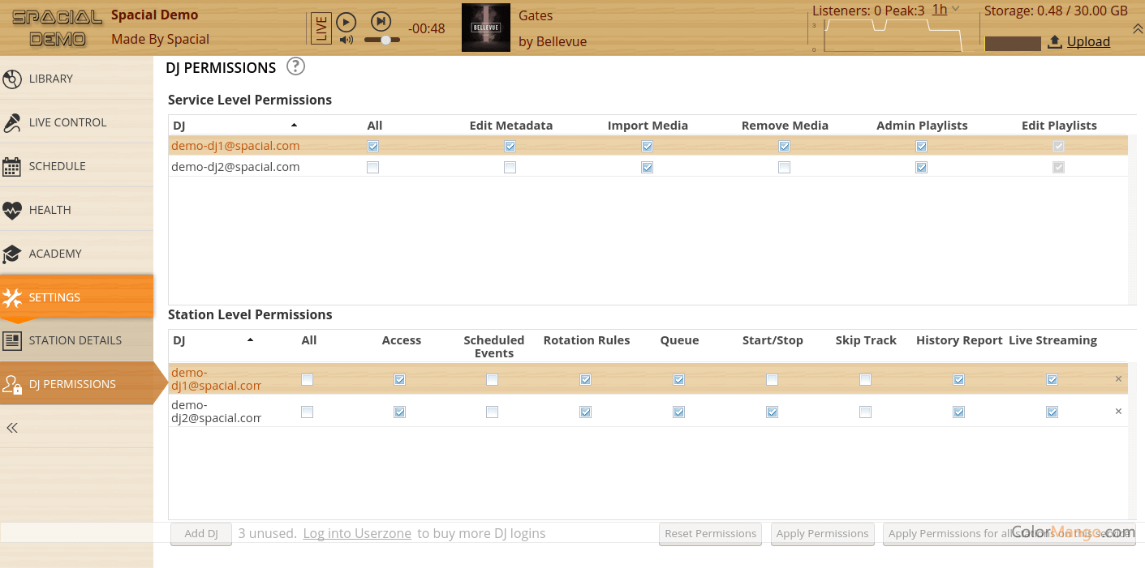
Task: Disable Import Media for demo-dj1@spacial.com
Action: pyautogui.click(x=647, y=146)
